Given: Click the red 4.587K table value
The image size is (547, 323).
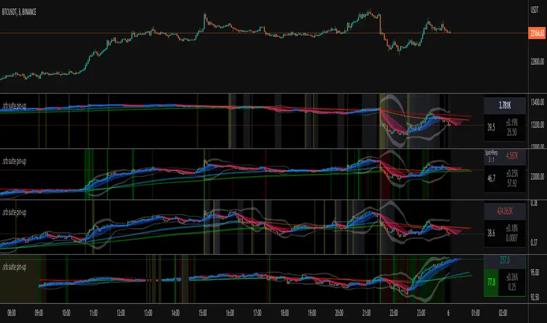Looking at the screenshot, I should (512, 156).
